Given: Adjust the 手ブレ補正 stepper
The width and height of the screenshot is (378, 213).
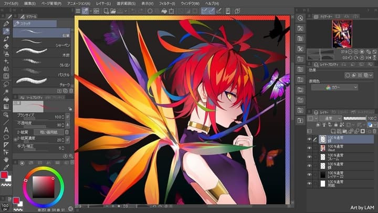Looking at the screenshot, I should (x=63, y=148).
